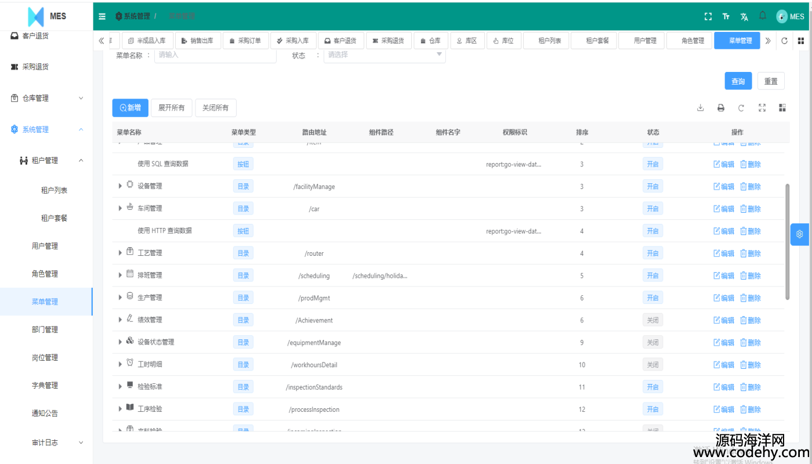
Task: Switch to the 销售出库 tab
Action: tap(198, 41)
